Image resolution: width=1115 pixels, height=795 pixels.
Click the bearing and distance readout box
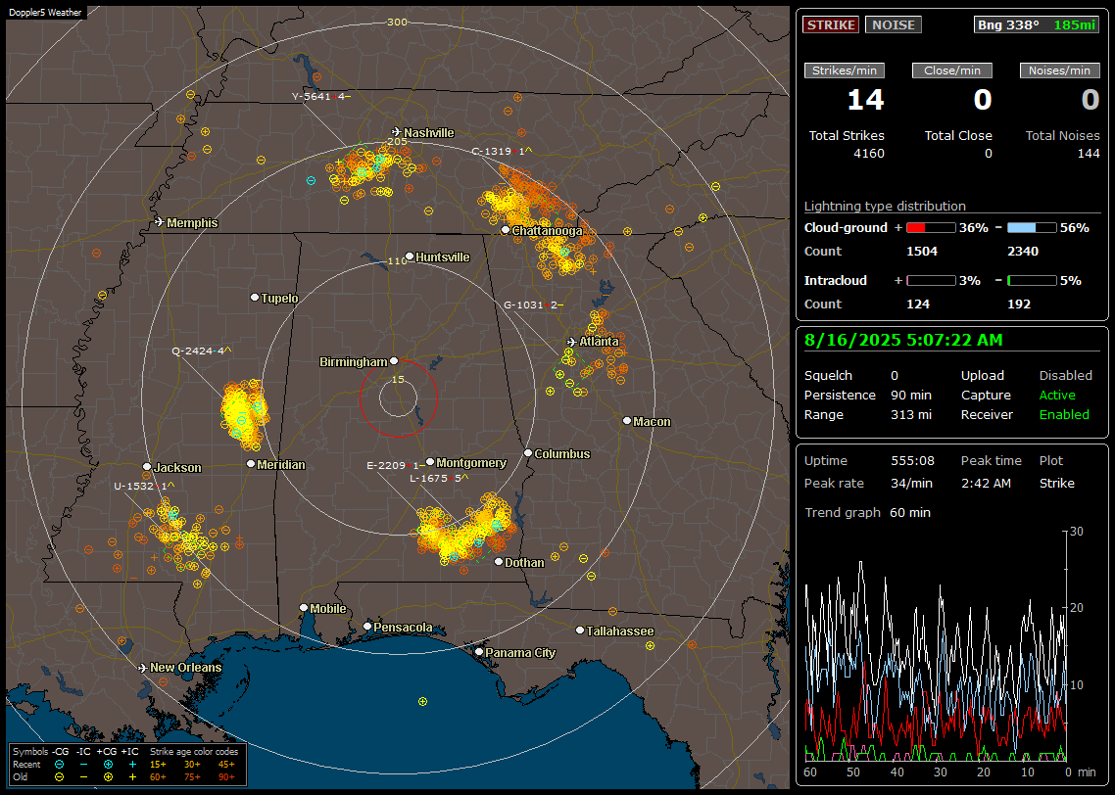point(1037,24)
